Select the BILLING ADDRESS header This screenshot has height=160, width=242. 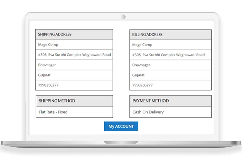pos(170,34)
